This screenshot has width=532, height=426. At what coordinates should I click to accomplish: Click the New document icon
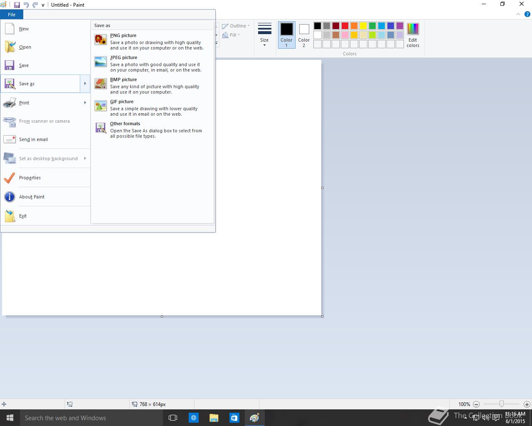10,29
